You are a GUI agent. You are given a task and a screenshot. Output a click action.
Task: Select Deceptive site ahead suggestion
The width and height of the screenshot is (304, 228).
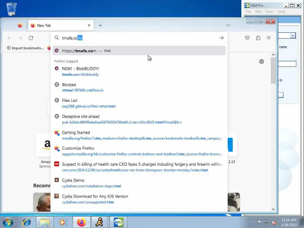point(139,119)
